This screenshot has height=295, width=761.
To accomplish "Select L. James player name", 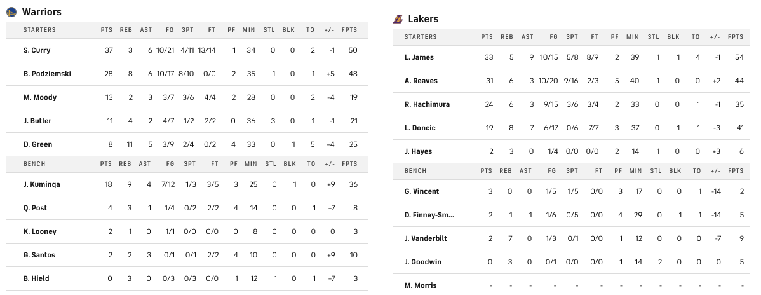I will coord(419,57).
